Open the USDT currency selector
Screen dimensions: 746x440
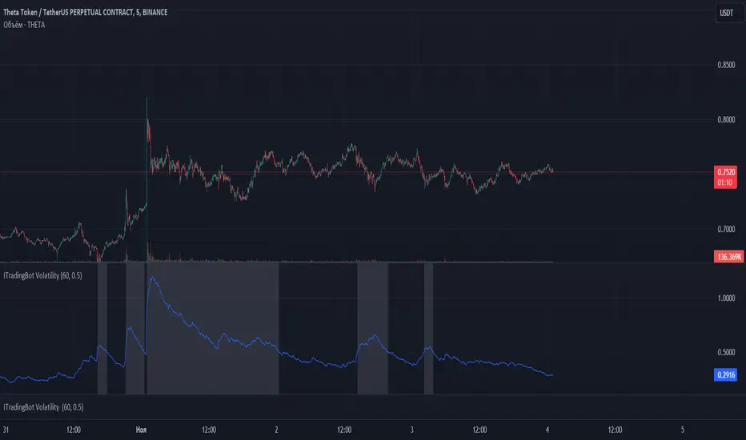(729, 13)
